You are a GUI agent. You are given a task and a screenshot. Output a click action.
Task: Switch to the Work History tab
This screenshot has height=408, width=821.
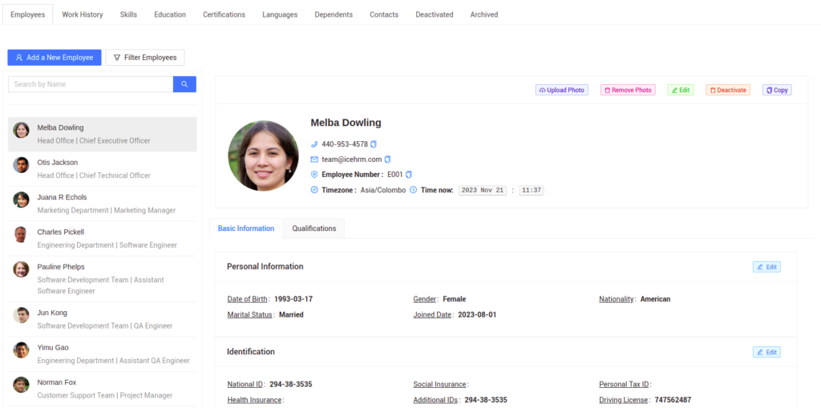click(x=83, y=14)
